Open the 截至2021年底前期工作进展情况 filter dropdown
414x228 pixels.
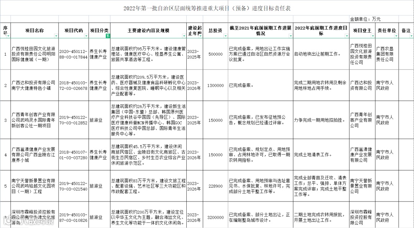291,36
